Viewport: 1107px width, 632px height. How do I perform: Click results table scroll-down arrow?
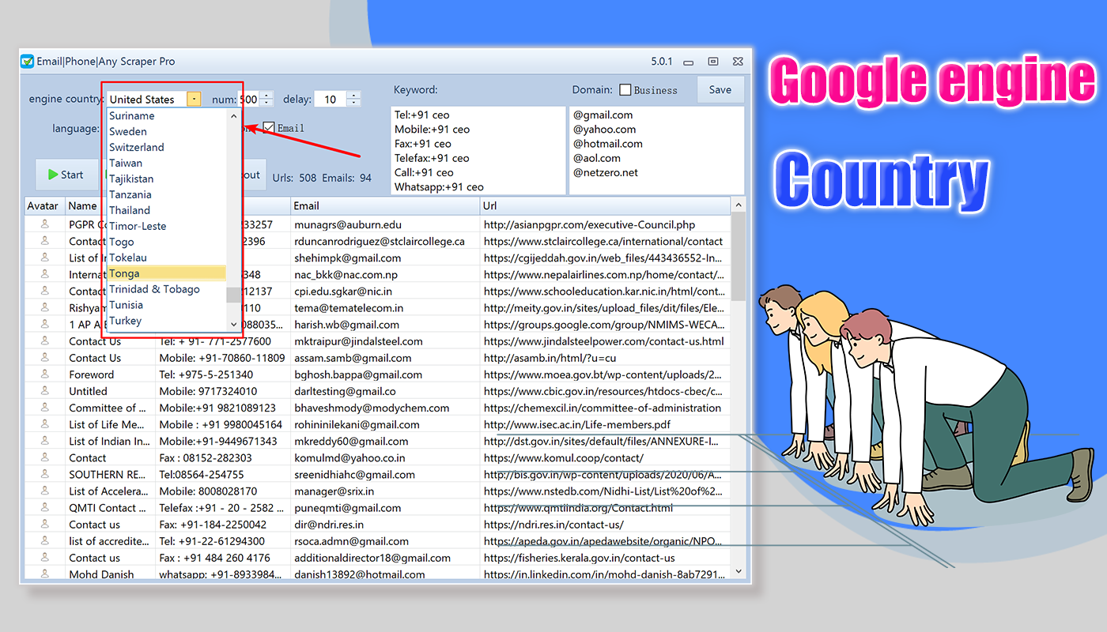click(x=739, y=571)
